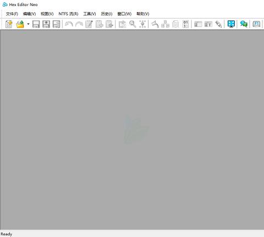Click the chat support bubbles icon
This screenshot has height=237, width=264.
click(244, 24)
